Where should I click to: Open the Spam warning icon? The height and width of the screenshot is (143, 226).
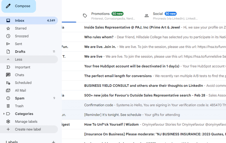8,98
